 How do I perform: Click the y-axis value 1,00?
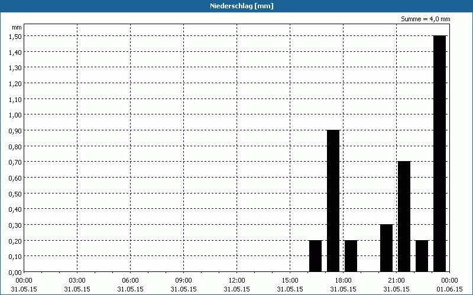(15, 115)
